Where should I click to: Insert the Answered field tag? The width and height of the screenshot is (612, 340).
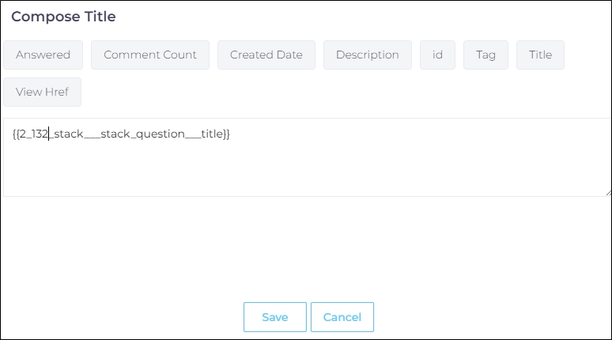pyautogui.click(x=43, y=55)
